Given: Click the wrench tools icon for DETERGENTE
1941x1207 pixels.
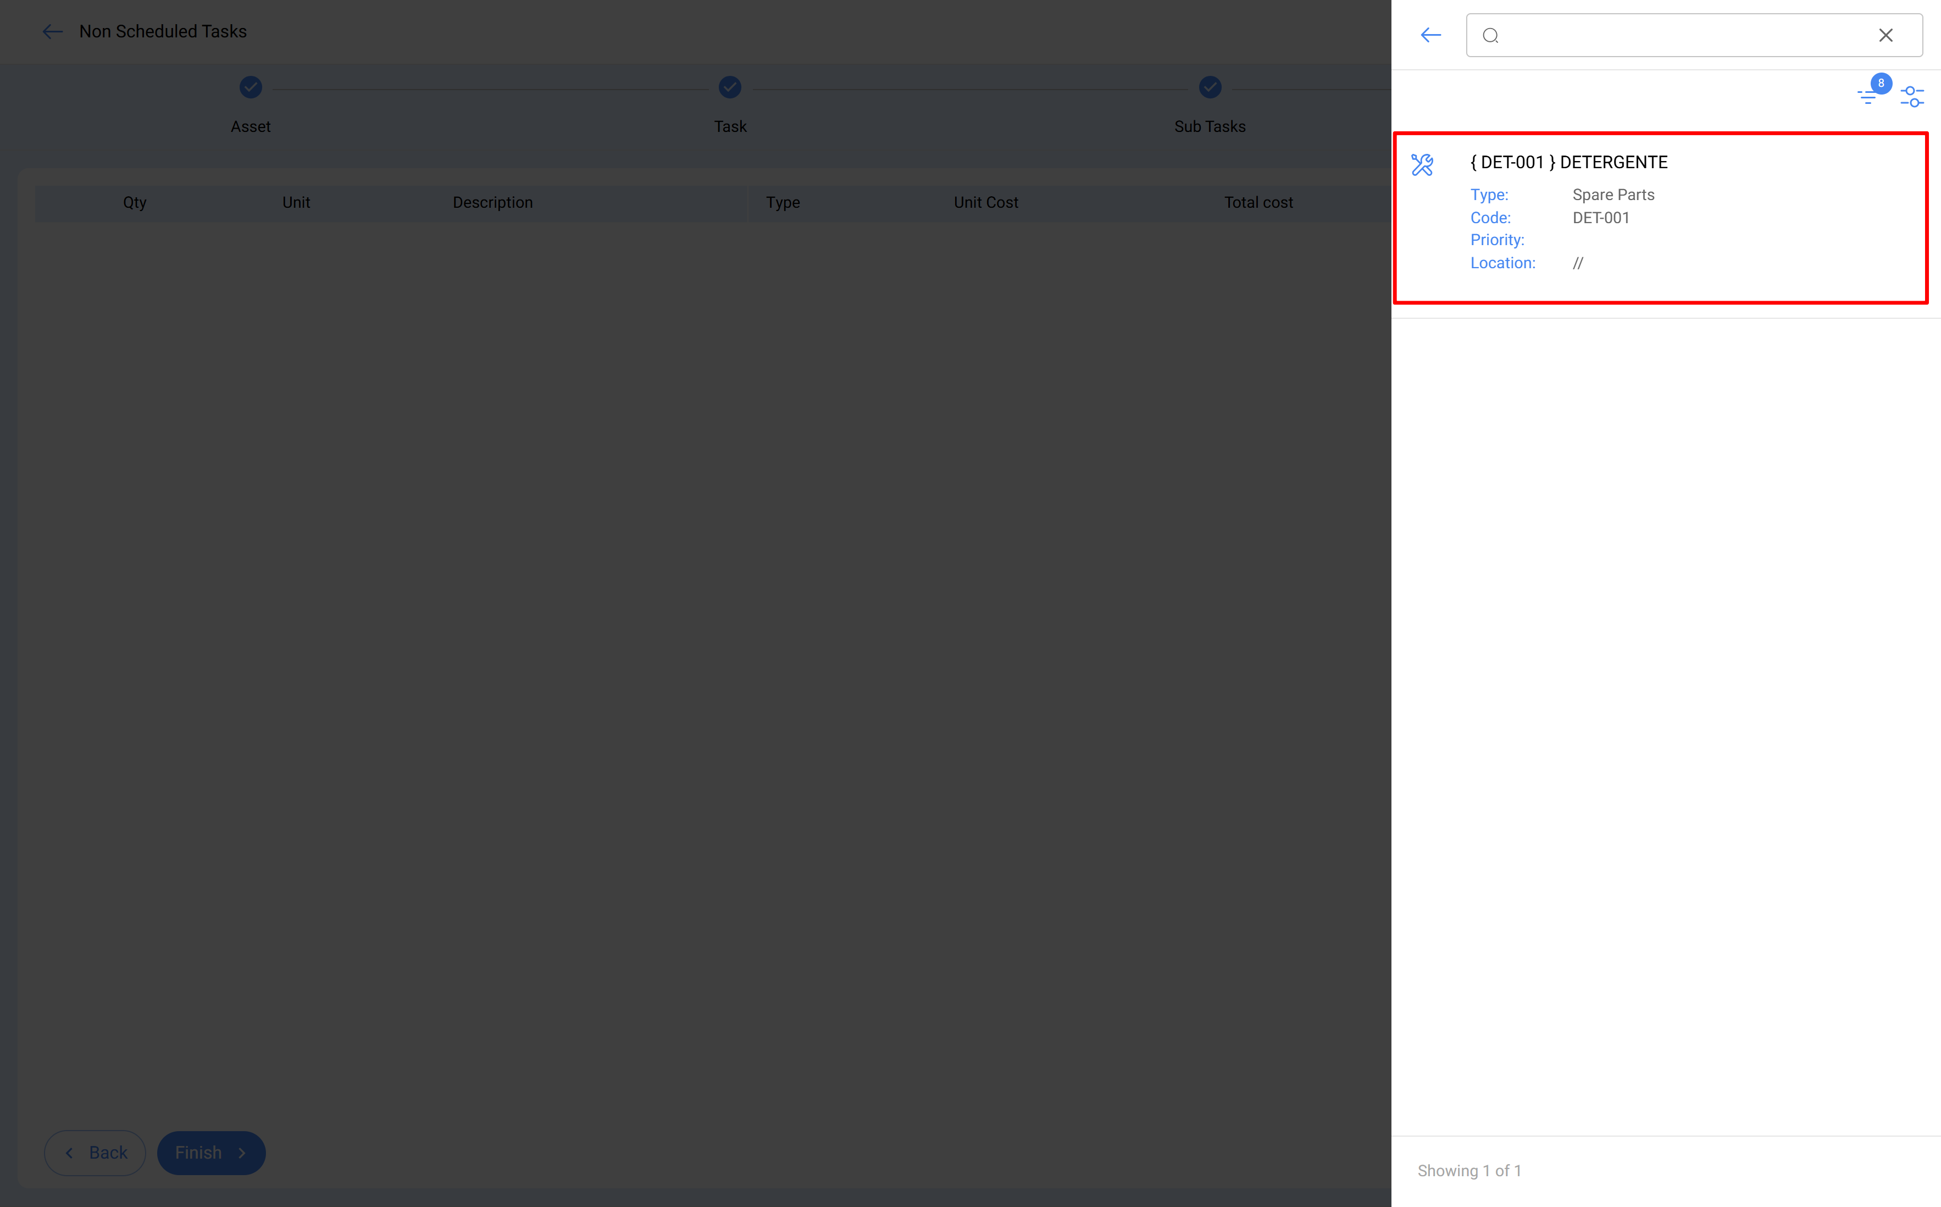Looking at the screenshot, I should pos(1422,164).
